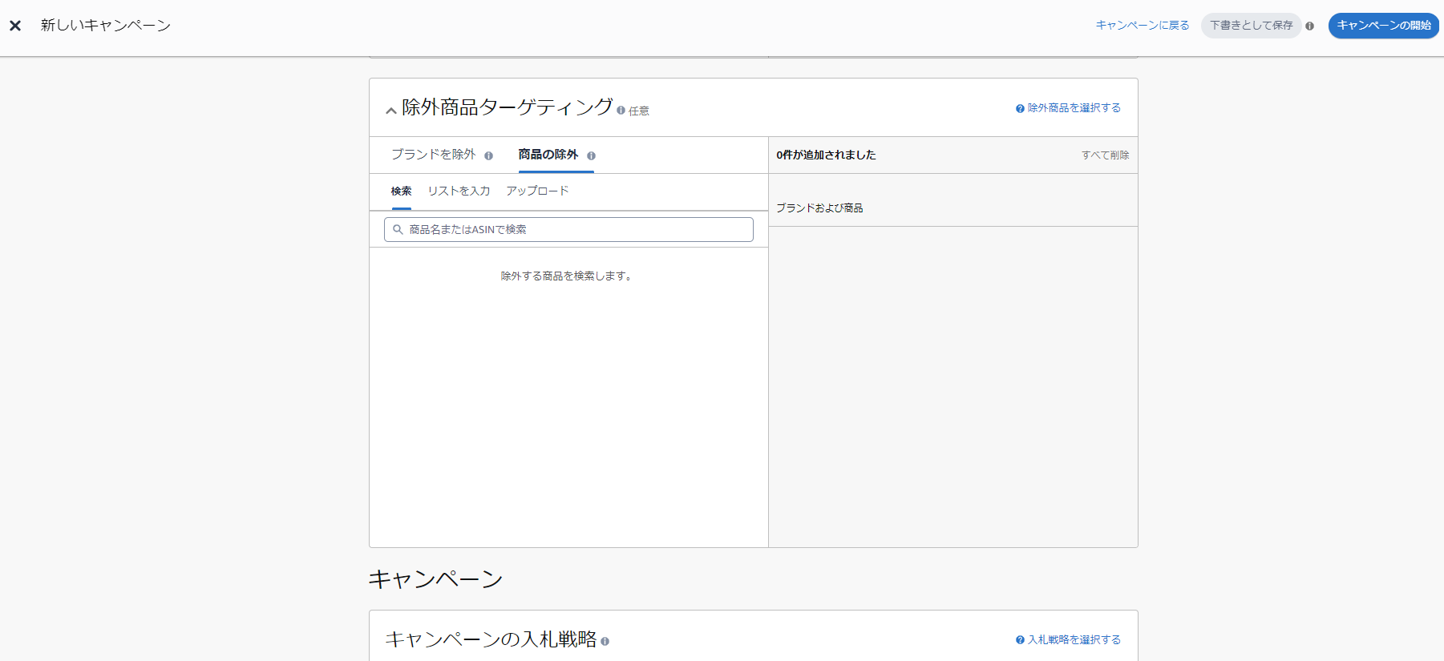1444x661 pixels.
Task: Click the キャンペーン section heading
Action: coord(436,579)
